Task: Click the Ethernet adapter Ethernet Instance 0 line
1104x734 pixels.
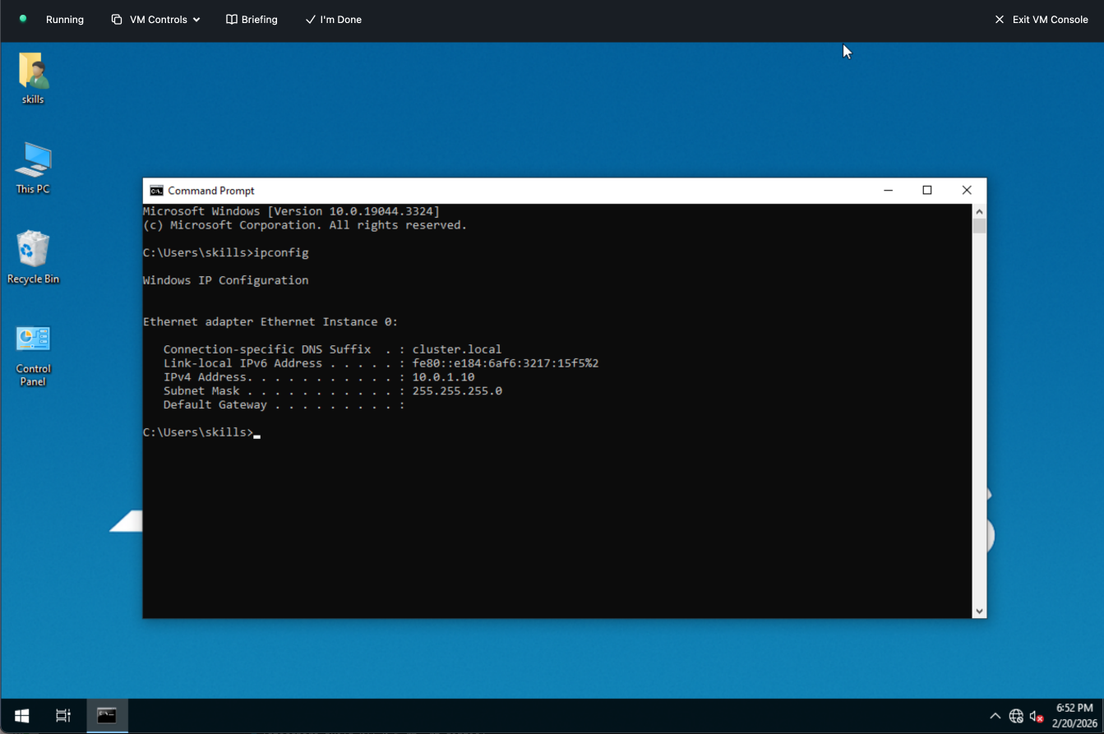Action: point(270,322)
